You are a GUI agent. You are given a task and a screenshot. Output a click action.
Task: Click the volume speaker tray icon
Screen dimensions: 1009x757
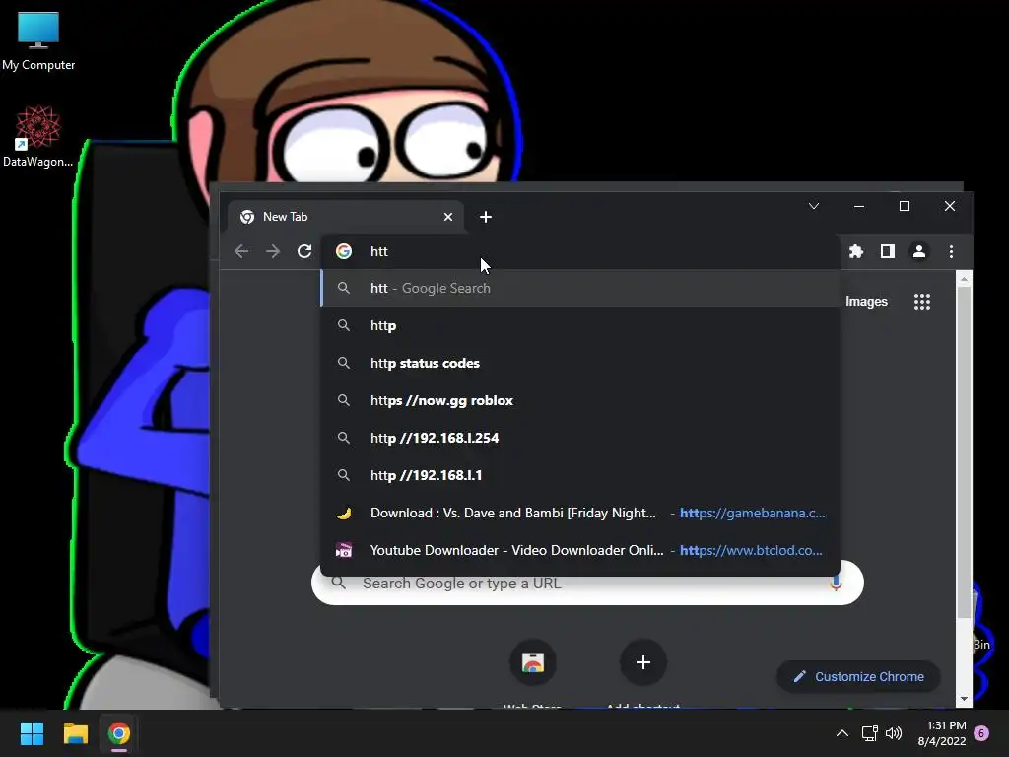tap(894, 733)
